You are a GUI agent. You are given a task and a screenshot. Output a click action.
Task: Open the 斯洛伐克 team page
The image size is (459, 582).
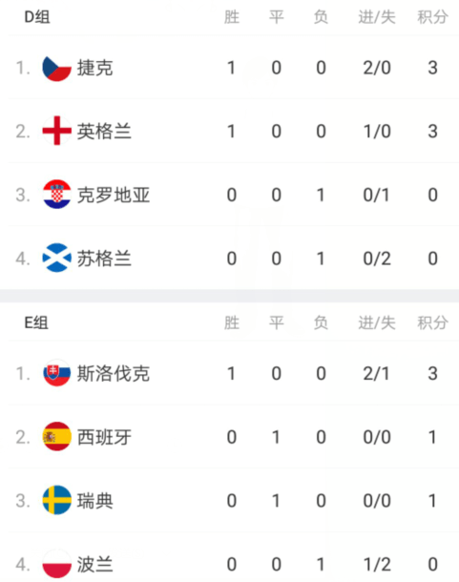(x=114, y=373)
